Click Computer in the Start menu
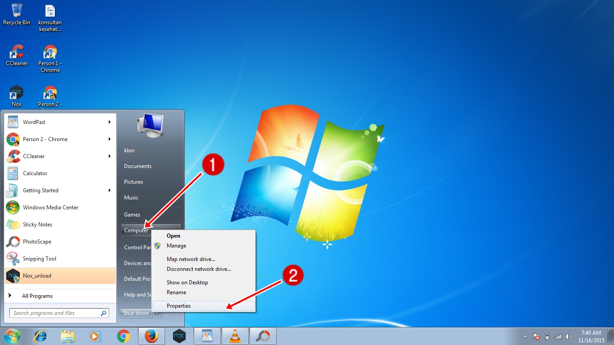The image size is (614, 345). [136, 230]
